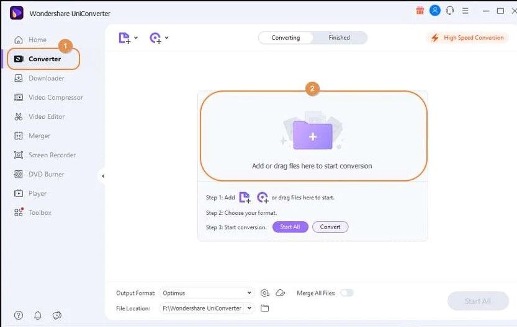Toggle the Merge All Files switch
The width and height of the screenshot is (517, 327).
point(347,293)
